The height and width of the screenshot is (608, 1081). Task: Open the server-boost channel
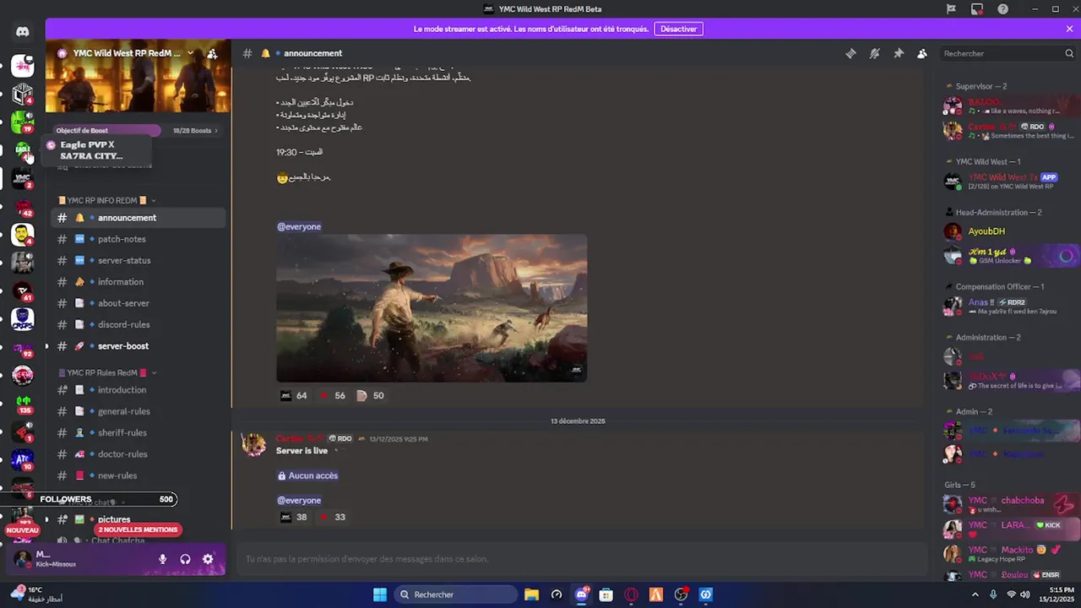tap(138, 346)
